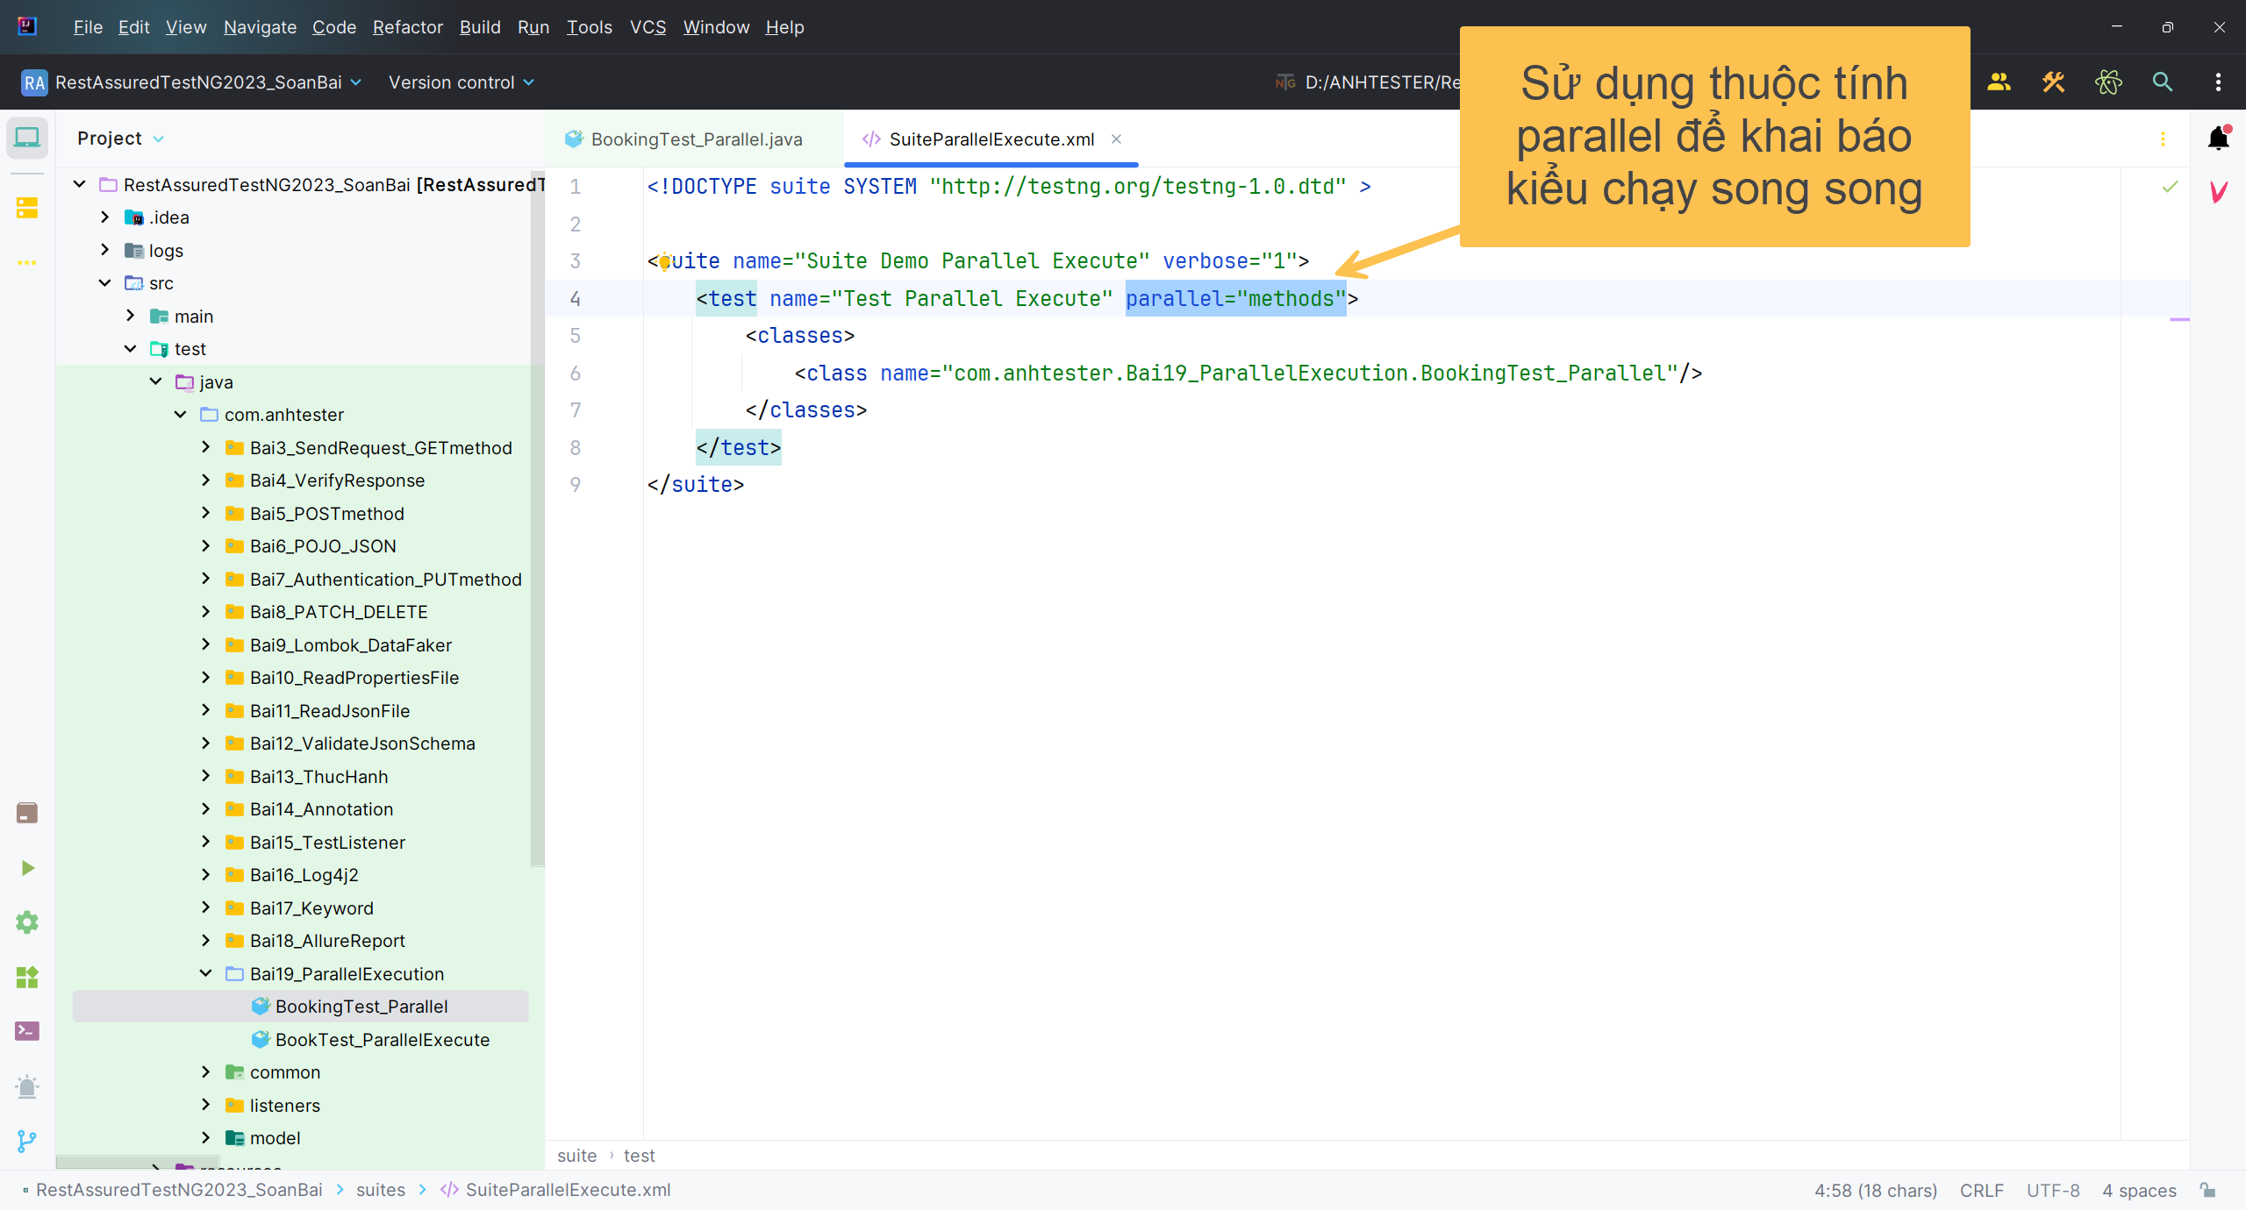2246x1210 pixels.
Task: Select the listeners package
Action: point(284,1106)
